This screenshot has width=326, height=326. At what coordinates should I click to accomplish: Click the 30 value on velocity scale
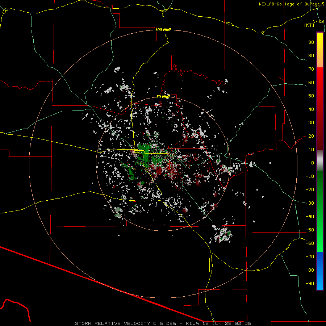[x=311, y=123]
